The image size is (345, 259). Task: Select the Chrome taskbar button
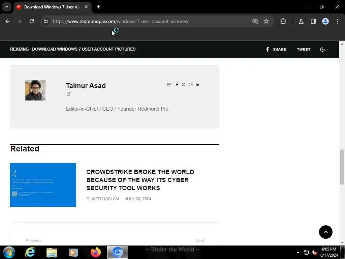point(118,252)
